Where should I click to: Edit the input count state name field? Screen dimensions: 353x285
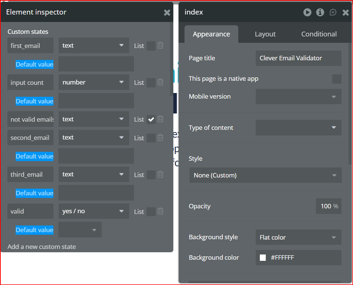pyautogui.click(x=30, y=82)
